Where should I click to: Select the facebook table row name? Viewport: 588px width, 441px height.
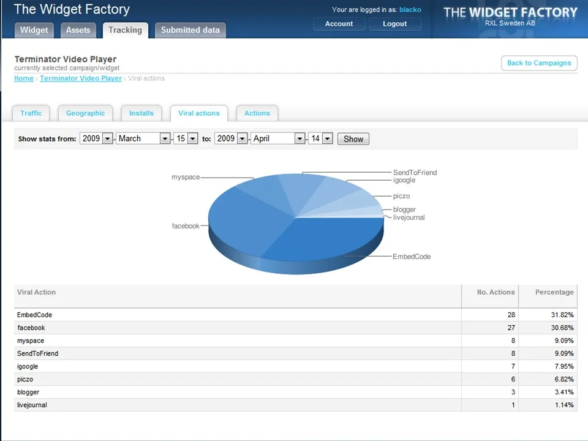31,328
